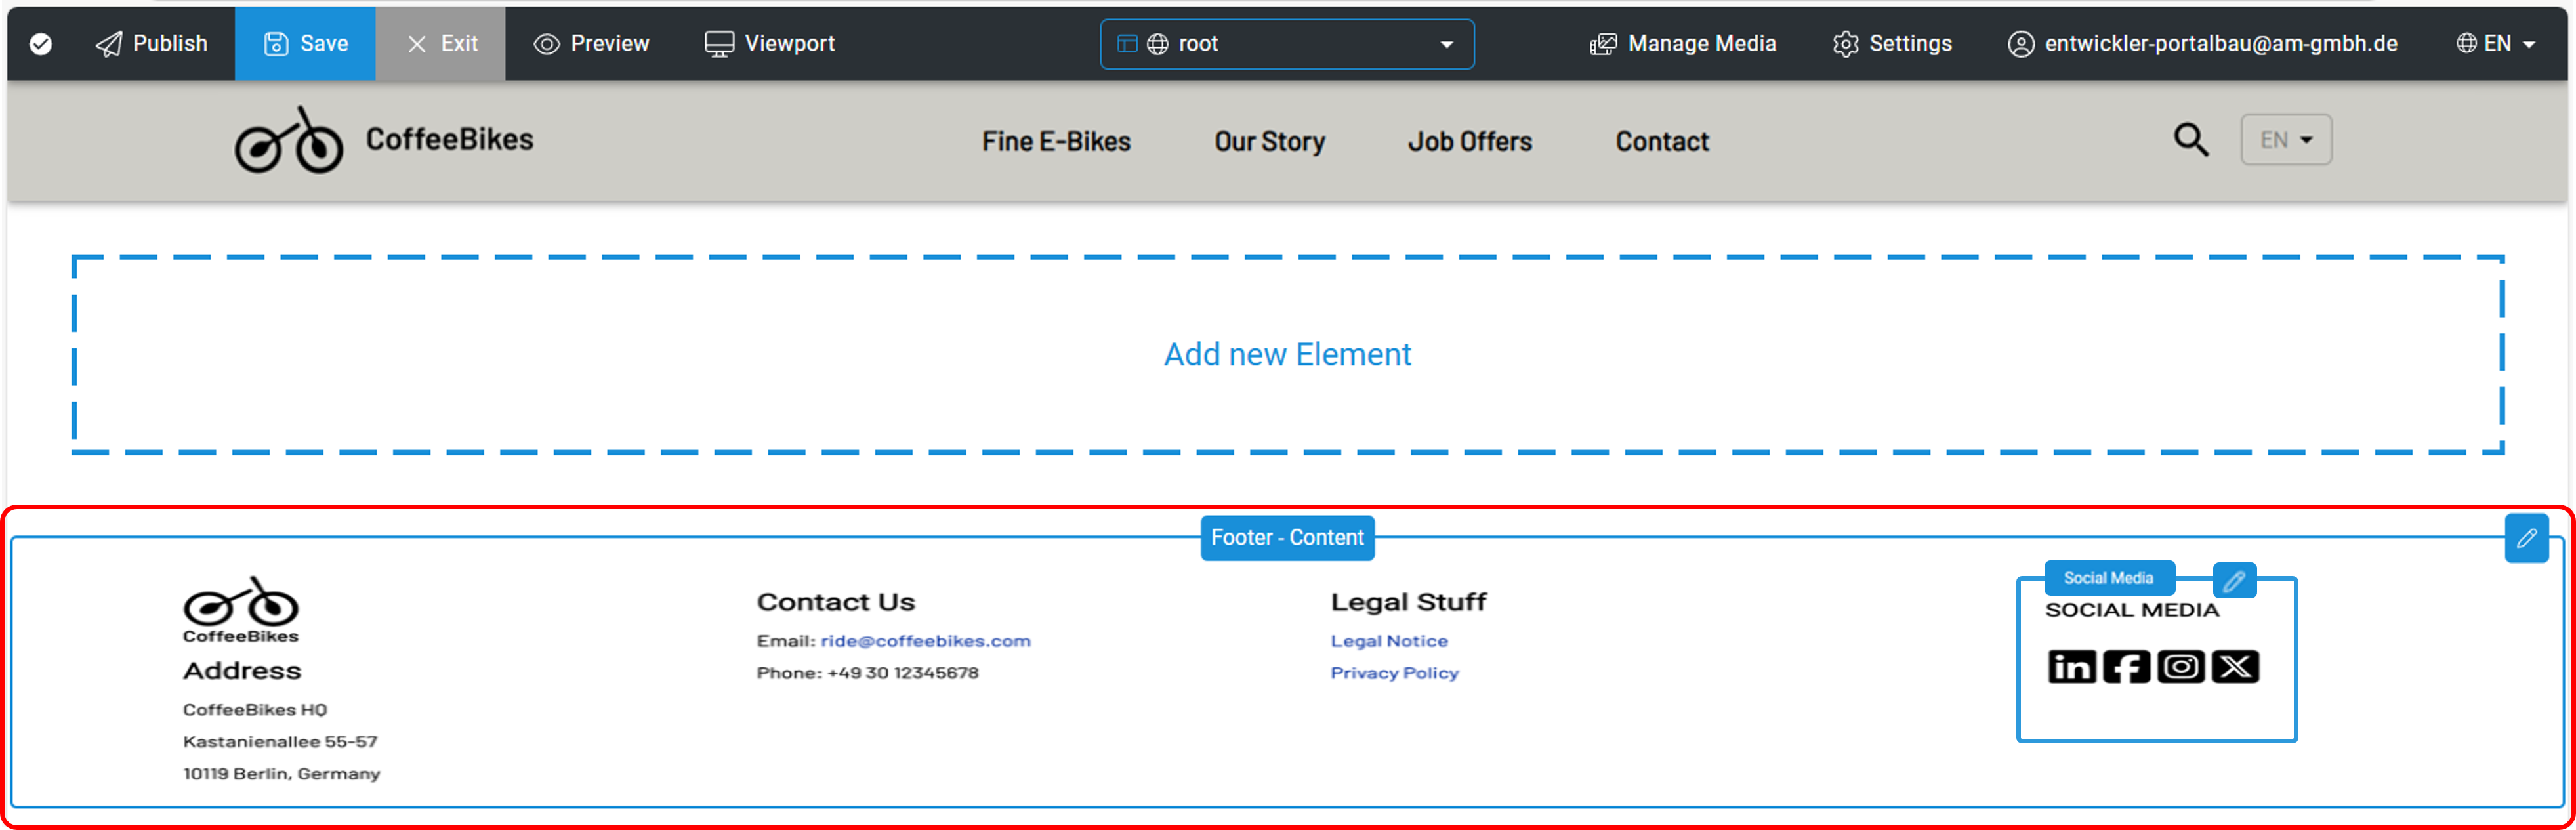The image size is (2576, 830).
Task: Click the ride@coffeebikes.com email link
Action: [x=925, y=640]
